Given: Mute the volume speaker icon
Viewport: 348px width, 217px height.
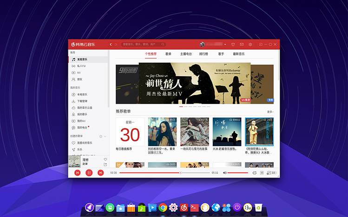Looking at the screenshot, I should 224,172.
